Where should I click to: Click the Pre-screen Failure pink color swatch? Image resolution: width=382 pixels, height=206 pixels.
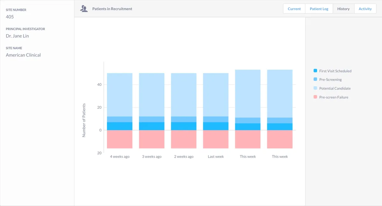click(315, 97)
